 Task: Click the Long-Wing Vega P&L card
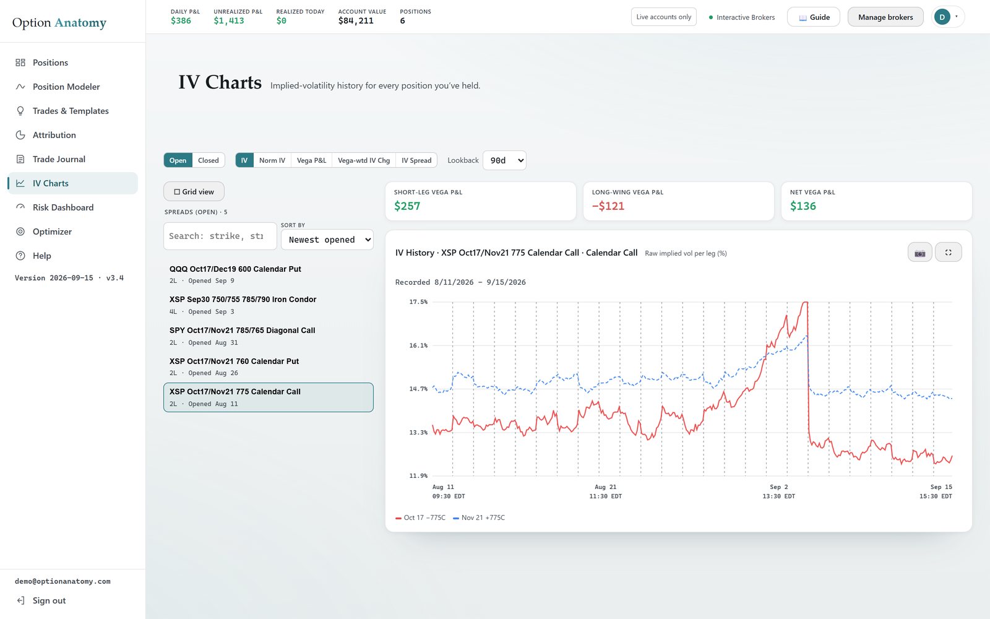tap(679, 201)
